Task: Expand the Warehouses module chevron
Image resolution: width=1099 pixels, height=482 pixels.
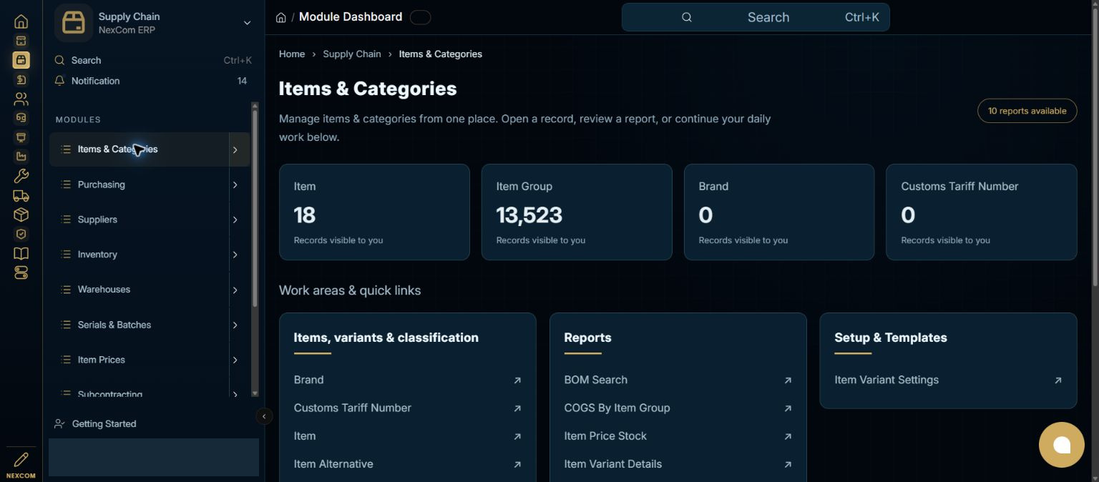Action: [235, 290]
